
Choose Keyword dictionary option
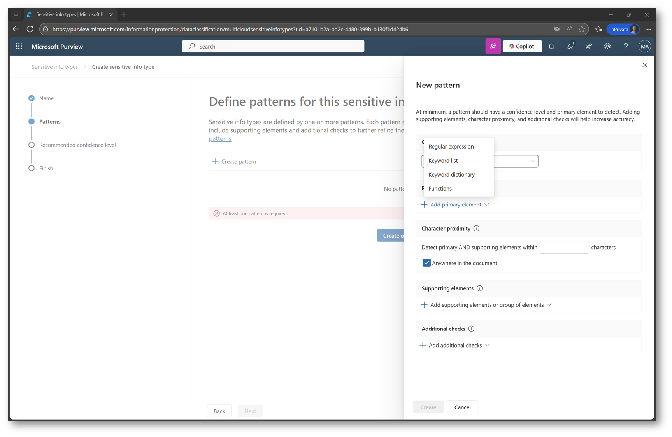pos(451,175)
